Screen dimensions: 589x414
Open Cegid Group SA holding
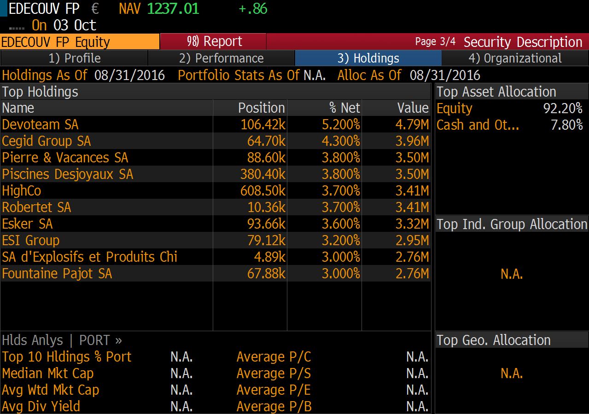tap(47, 141)
